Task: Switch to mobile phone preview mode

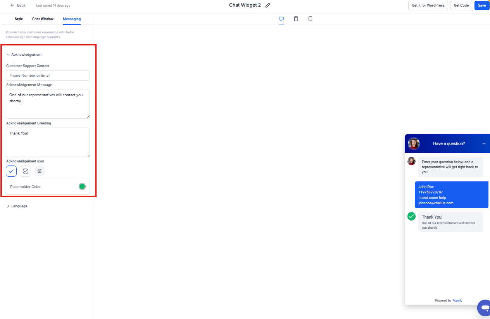Action: point(310,19)
